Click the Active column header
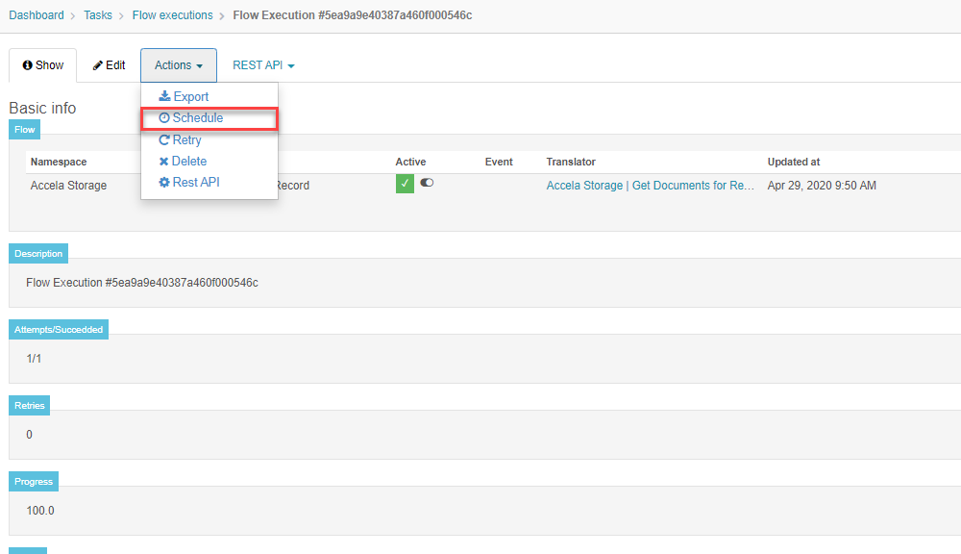The image size is (961, 554). click(410, 162)
